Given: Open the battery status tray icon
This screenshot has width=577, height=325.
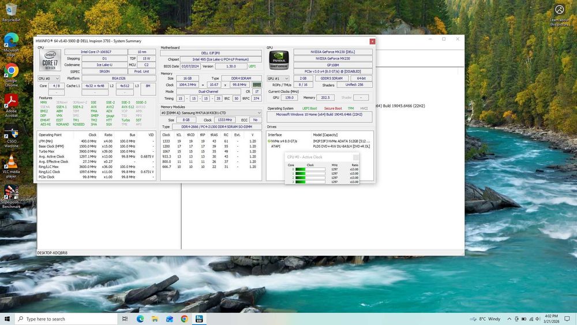Looking at the screenshot, I should coord(523,319).
